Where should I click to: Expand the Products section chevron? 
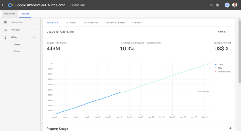click(34, 30)
